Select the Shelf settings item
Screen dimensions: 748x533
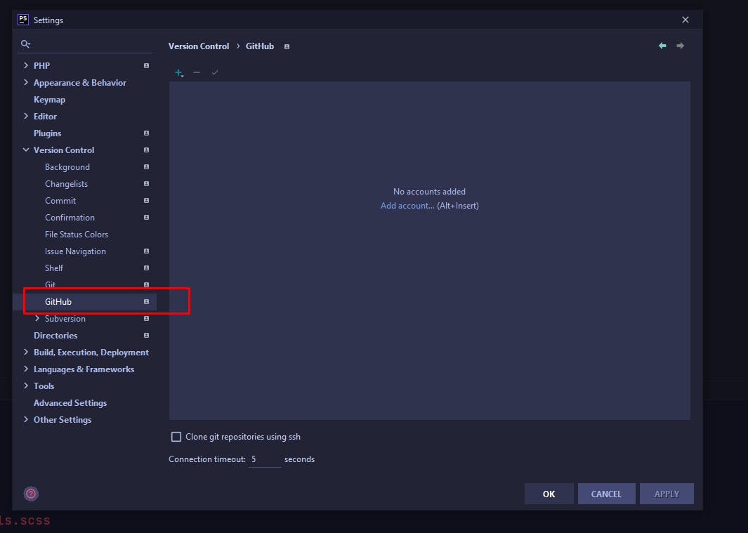54,268
